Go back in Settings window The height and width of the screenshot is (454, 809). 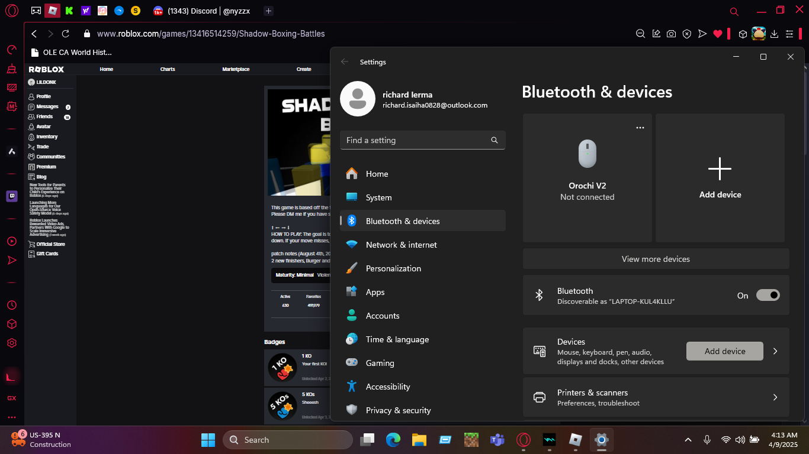click(345, 61)
